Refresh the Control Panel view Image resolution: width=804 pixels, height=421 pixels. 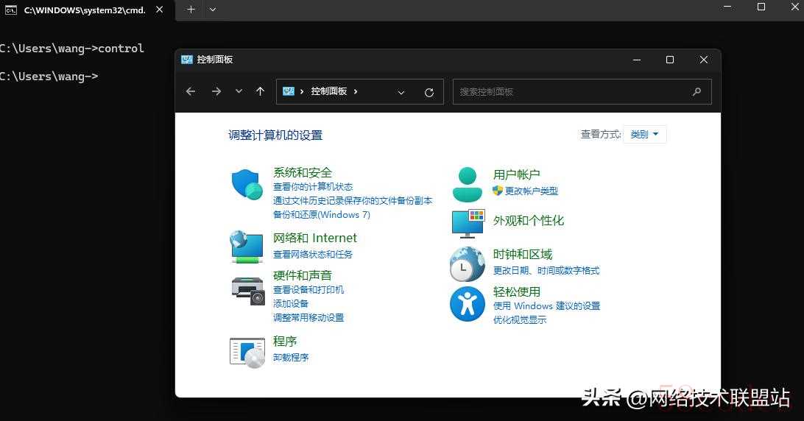[429, 92]
